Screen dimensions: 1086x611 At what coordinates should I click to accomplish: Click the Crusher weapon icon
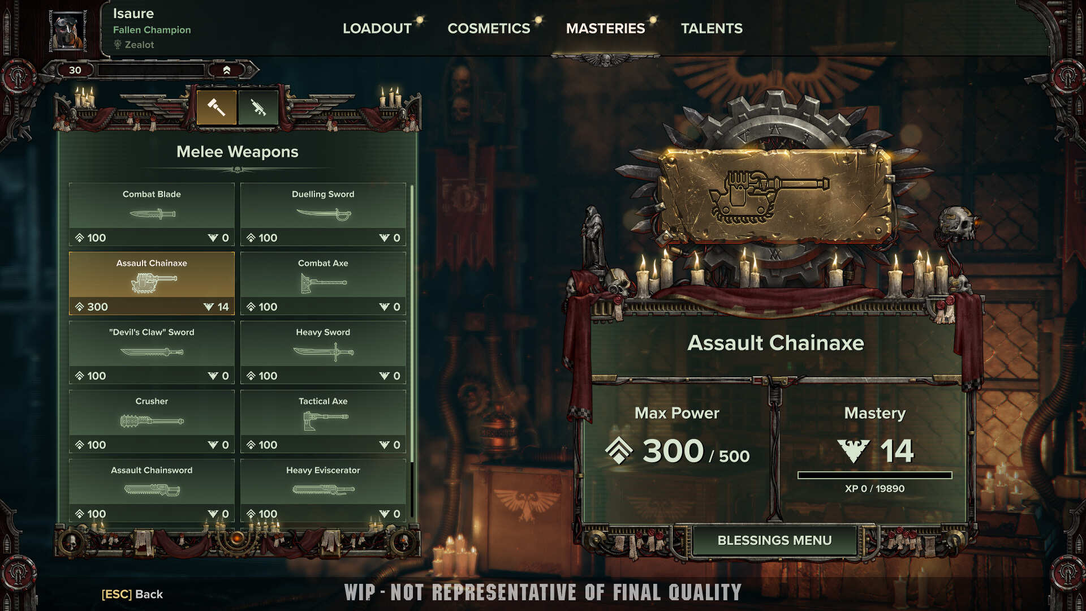click(152, 419)
